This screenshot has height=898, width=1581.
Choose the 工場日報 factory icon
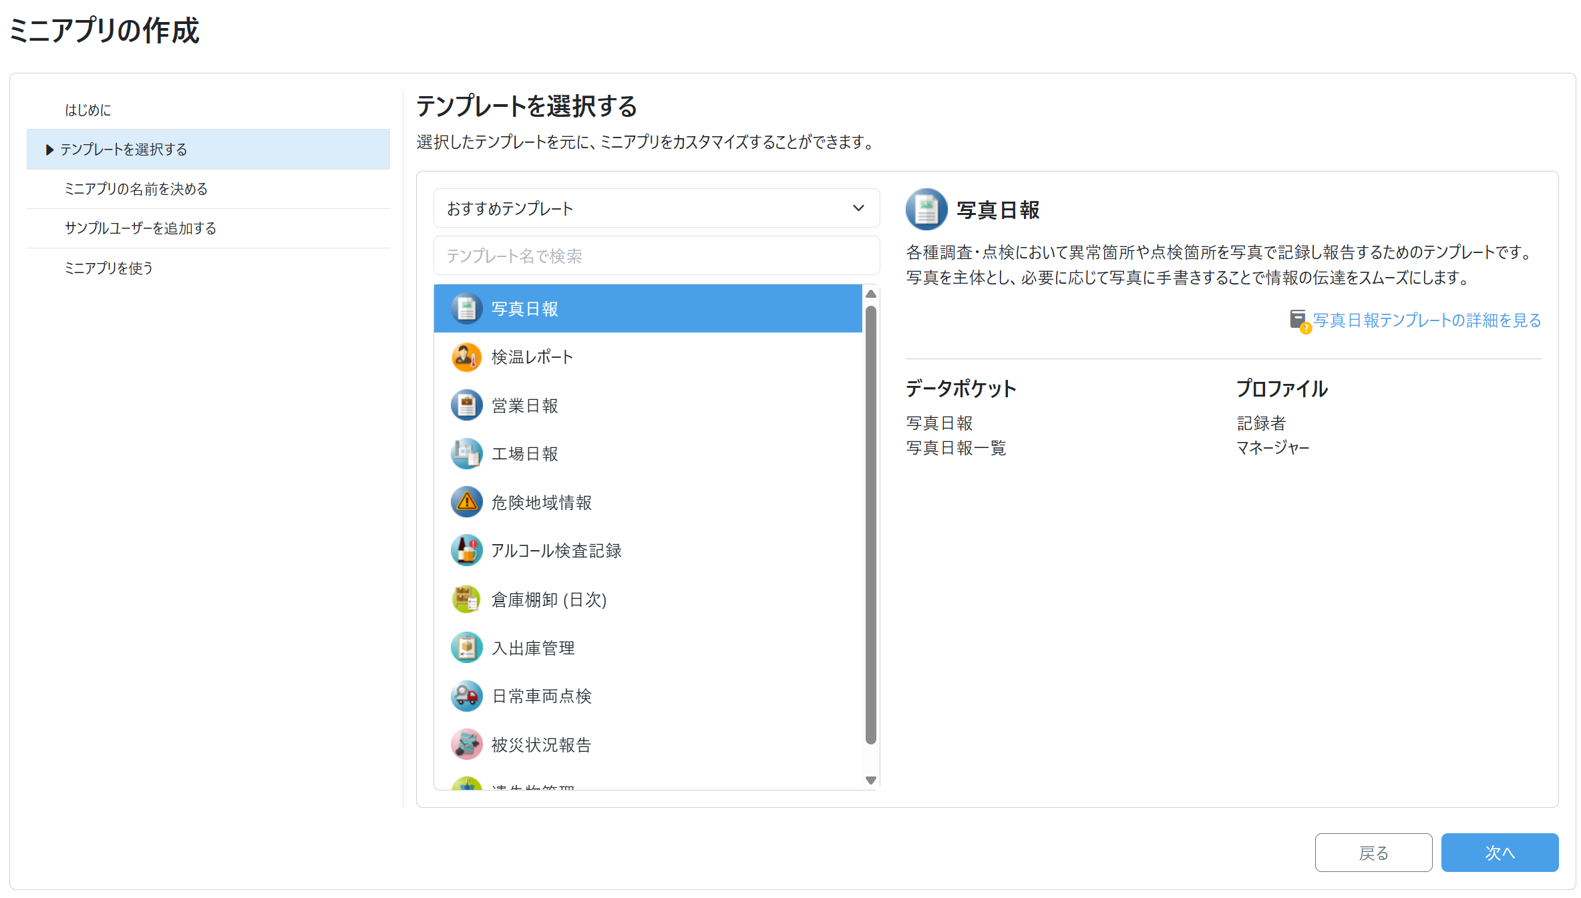(466, 454)
